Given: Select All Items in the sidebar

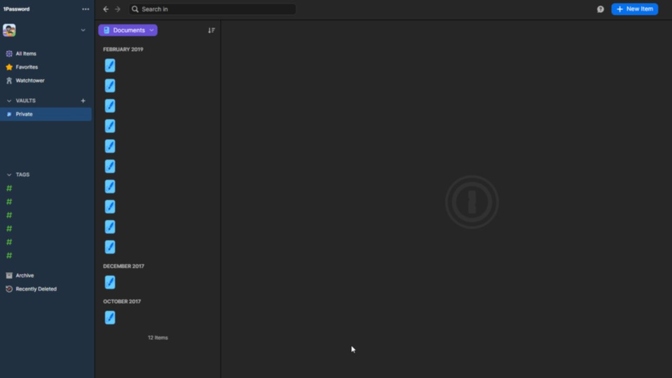Looking at the screenshot, I should [25, 54].
